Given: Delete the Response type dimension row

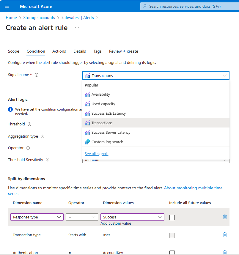Looking at the screenshot, I should [225, 217].
